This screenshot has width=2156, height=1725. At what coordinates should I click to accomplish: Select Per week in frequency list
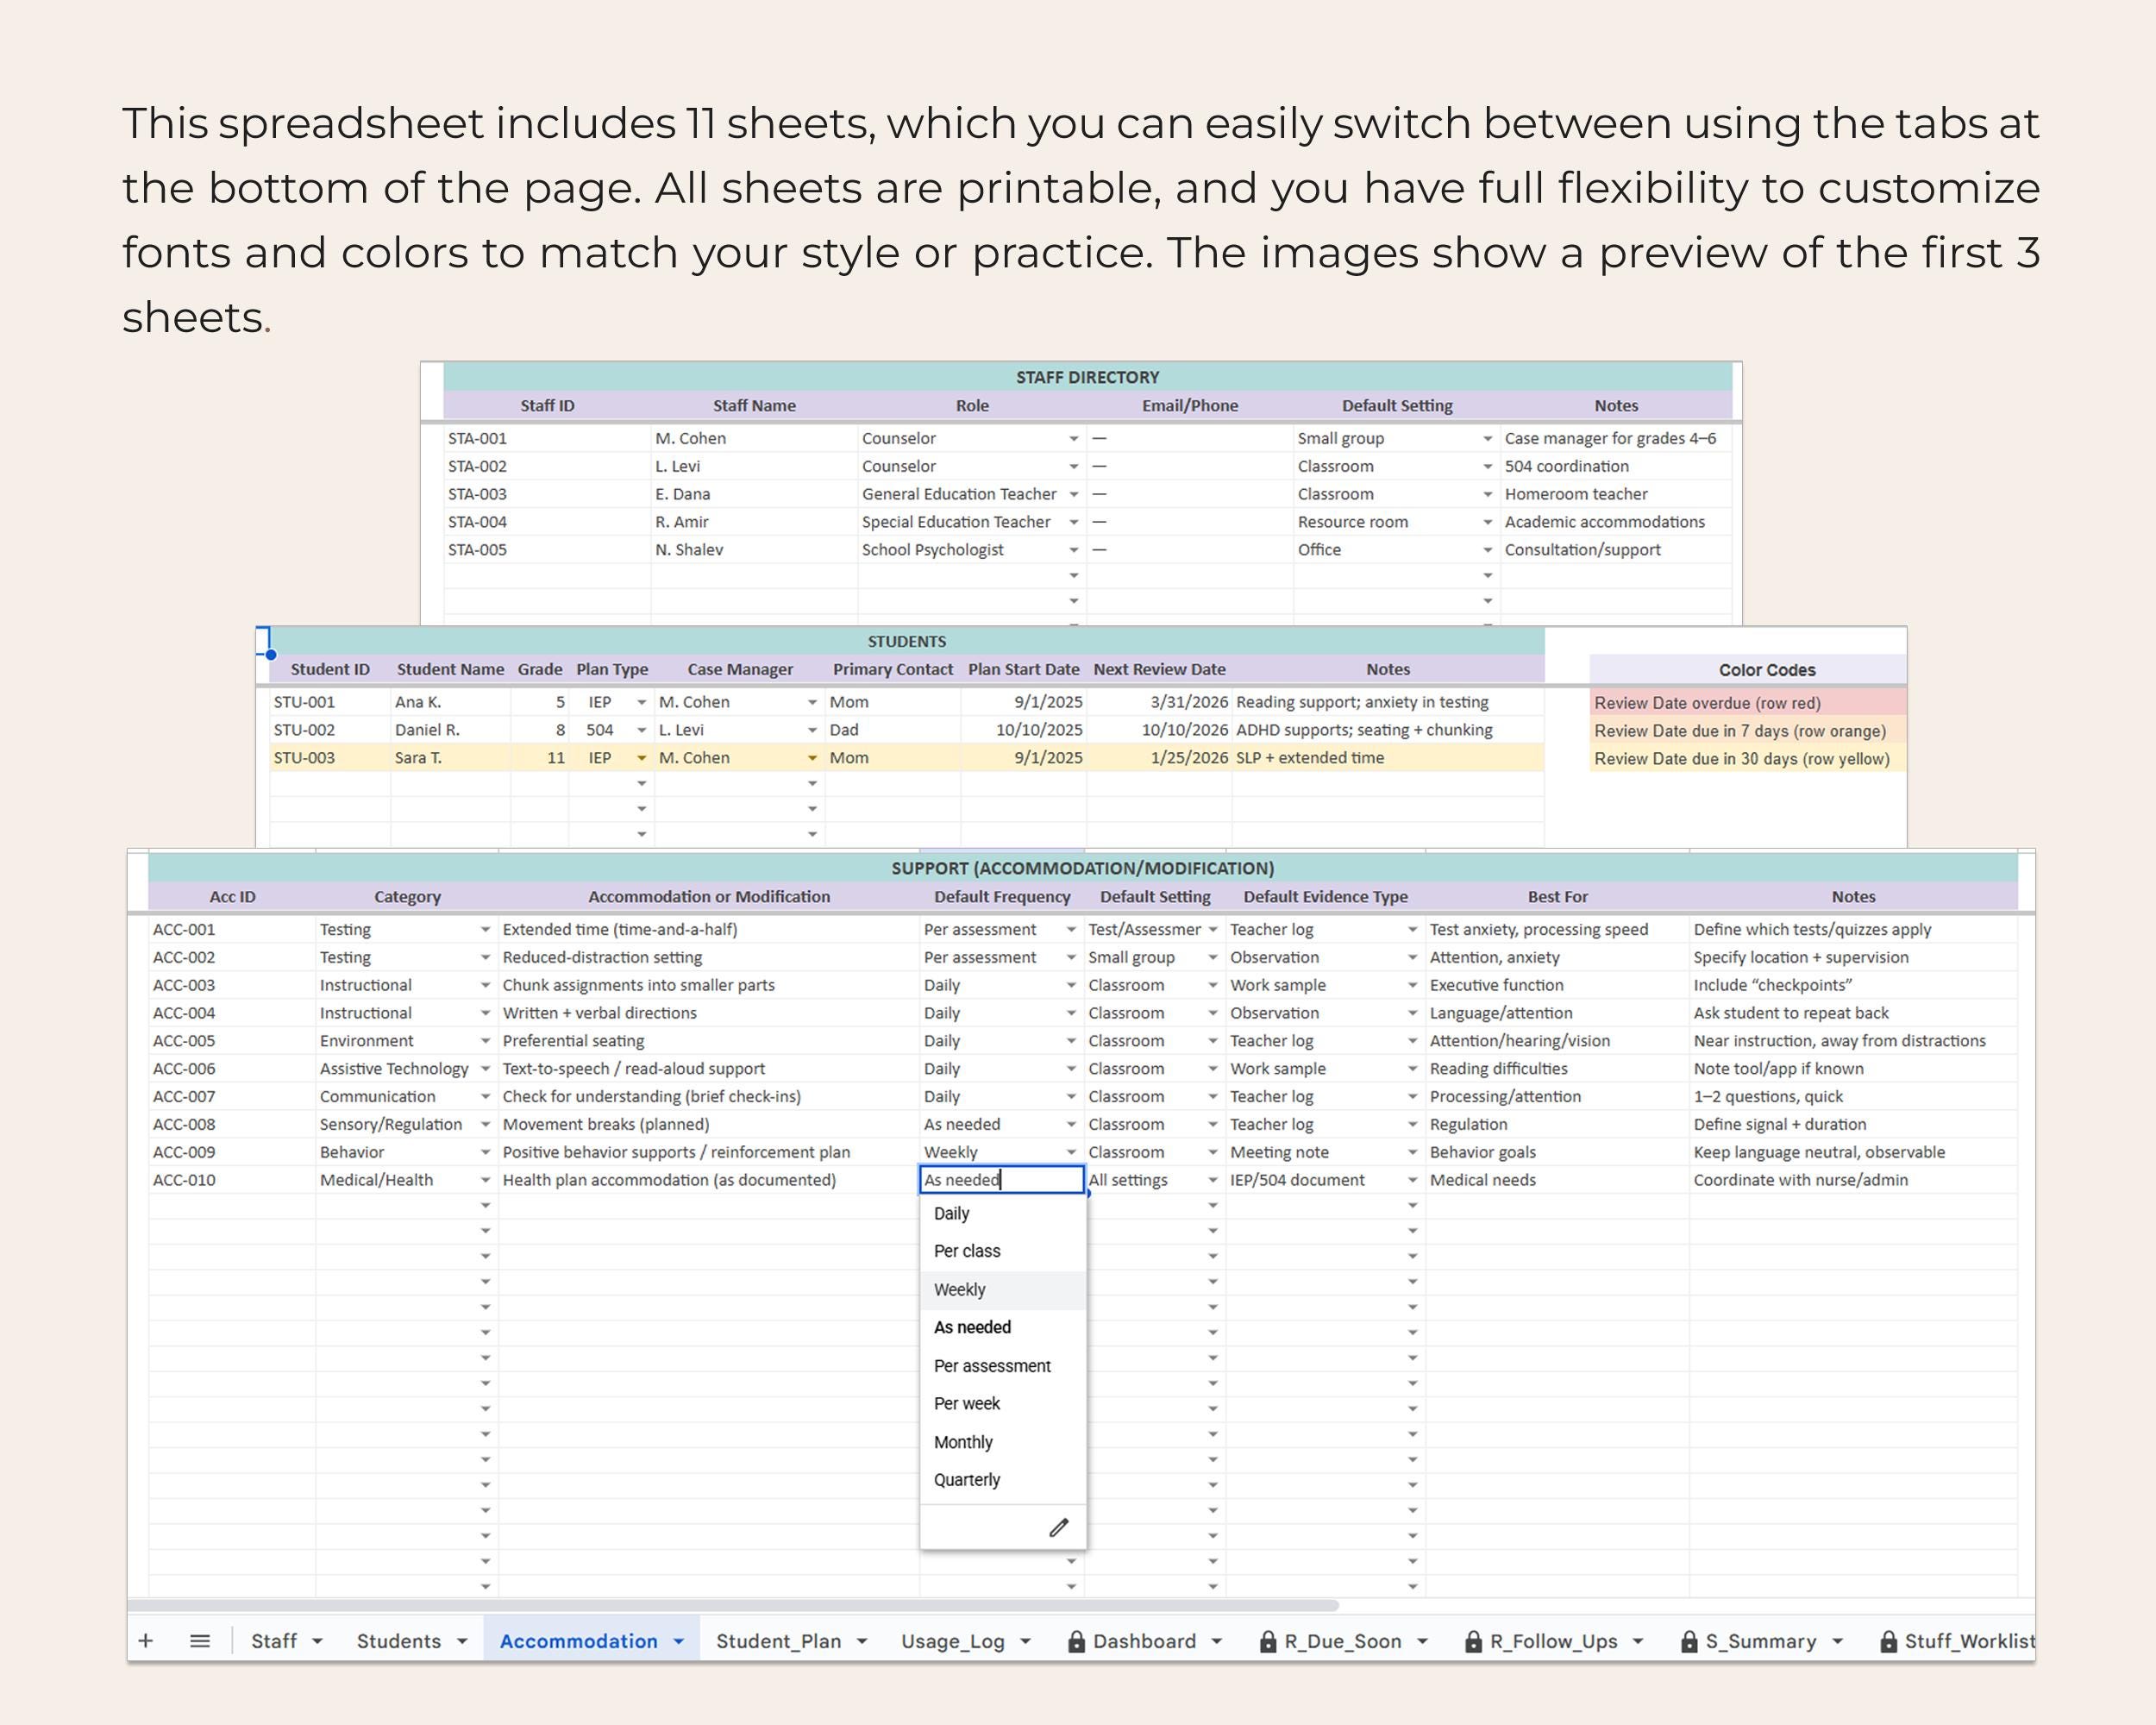tap(1002, 1404)
